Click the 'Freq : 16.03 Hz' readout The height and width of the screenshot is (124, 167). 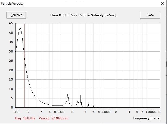point(25,118)
